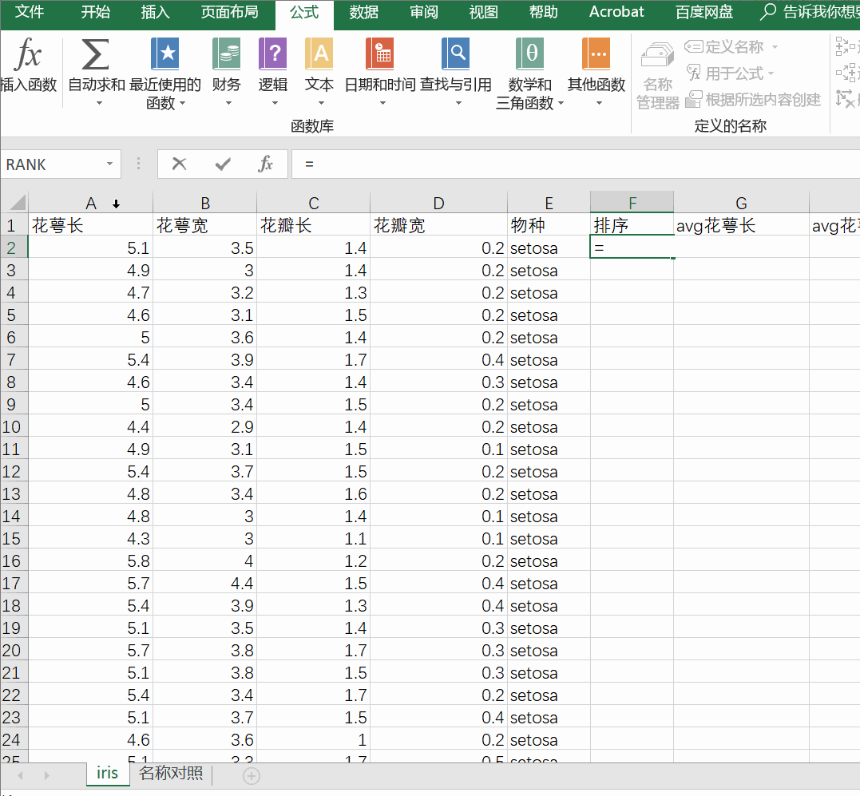Open More Functions (其他函数) menu
Viewport: 860px width, 796px height.
point(596,71)
